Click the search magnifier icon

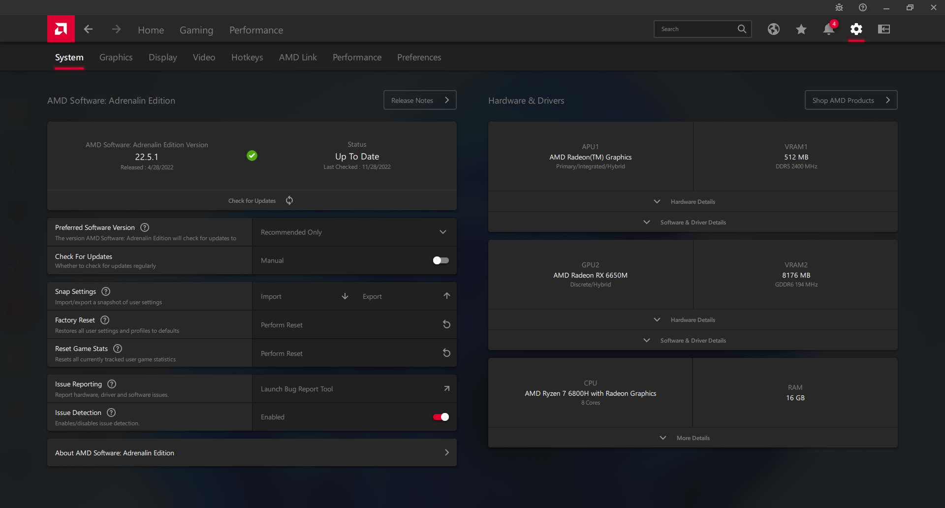742,29
